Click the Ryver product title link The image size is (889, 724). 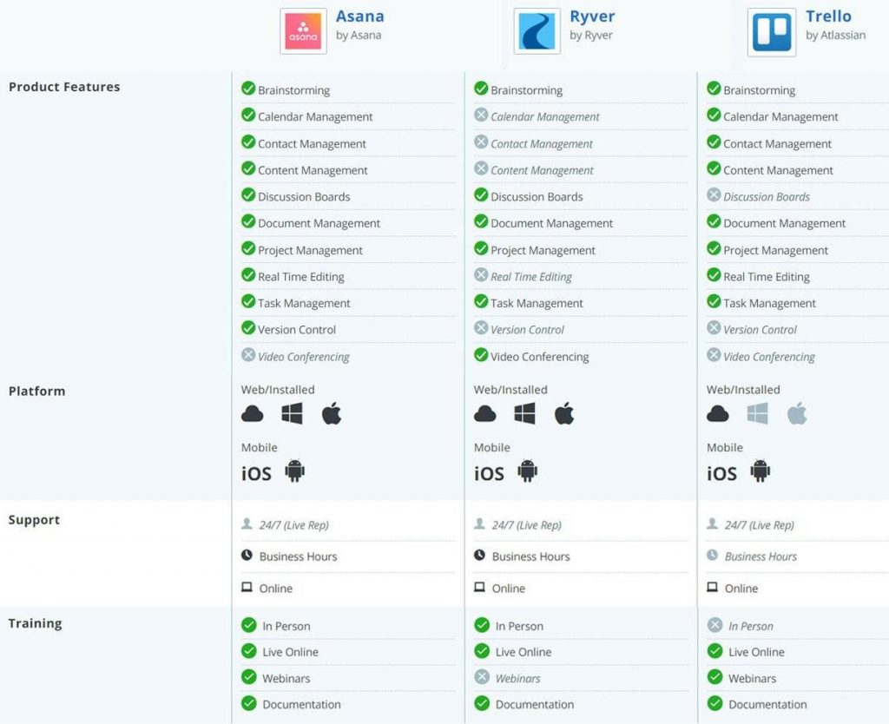592,16
